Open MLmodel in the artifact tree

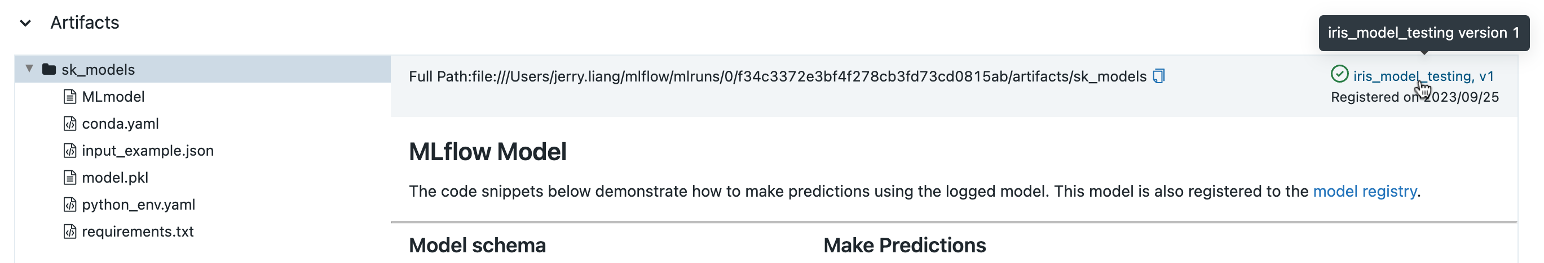point(113,97)
